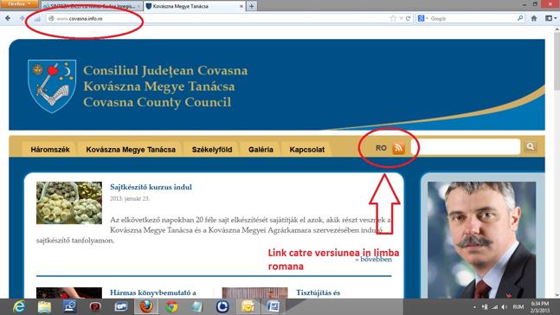Image resolution: width=560 pixels, height=315 pixels.
Task: Open the orange RSS feed icon
Action: [398, 147]
